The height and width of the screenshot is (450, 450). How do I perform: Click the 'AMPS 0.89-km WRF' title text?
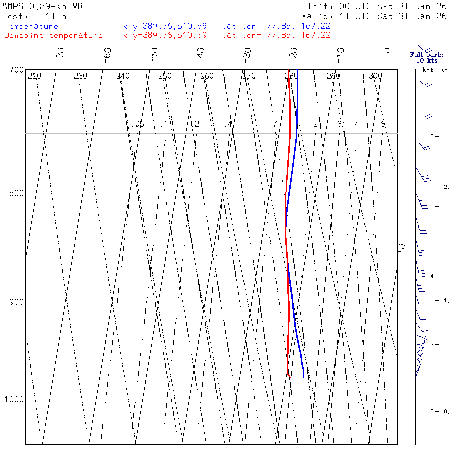[x=45, y=6]
